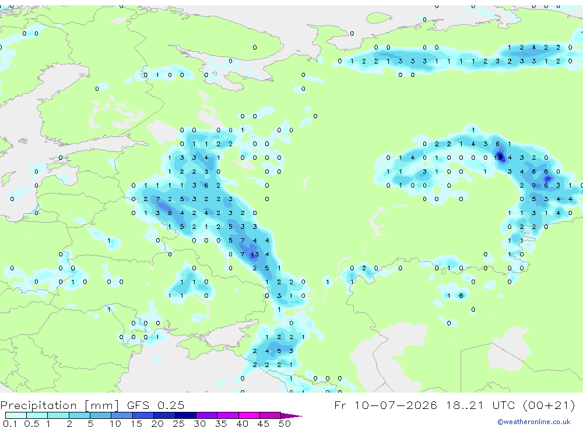Click the 45 legend scale label
This screenshot has height=427, width=583.
pyautogui.click(x=264, y=424)
